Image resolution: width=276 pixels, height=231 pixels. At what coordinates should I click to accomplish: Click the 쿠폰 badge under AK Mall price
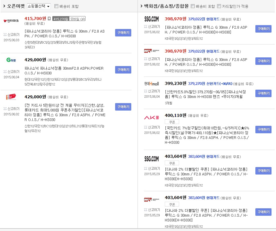pos(172,122)
